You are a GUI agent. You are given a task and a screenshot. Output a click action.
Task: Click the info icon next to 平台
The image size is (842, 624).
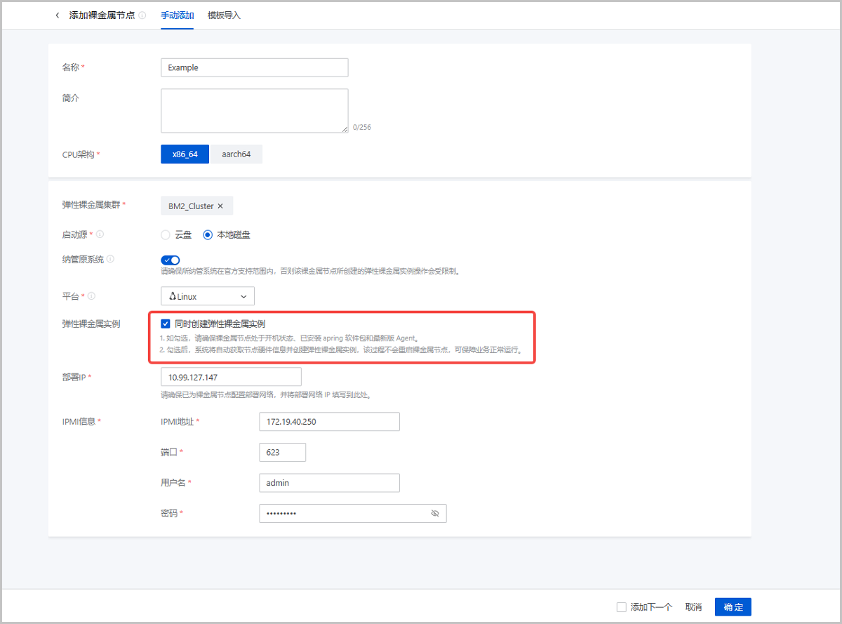(x=92, y=296)
